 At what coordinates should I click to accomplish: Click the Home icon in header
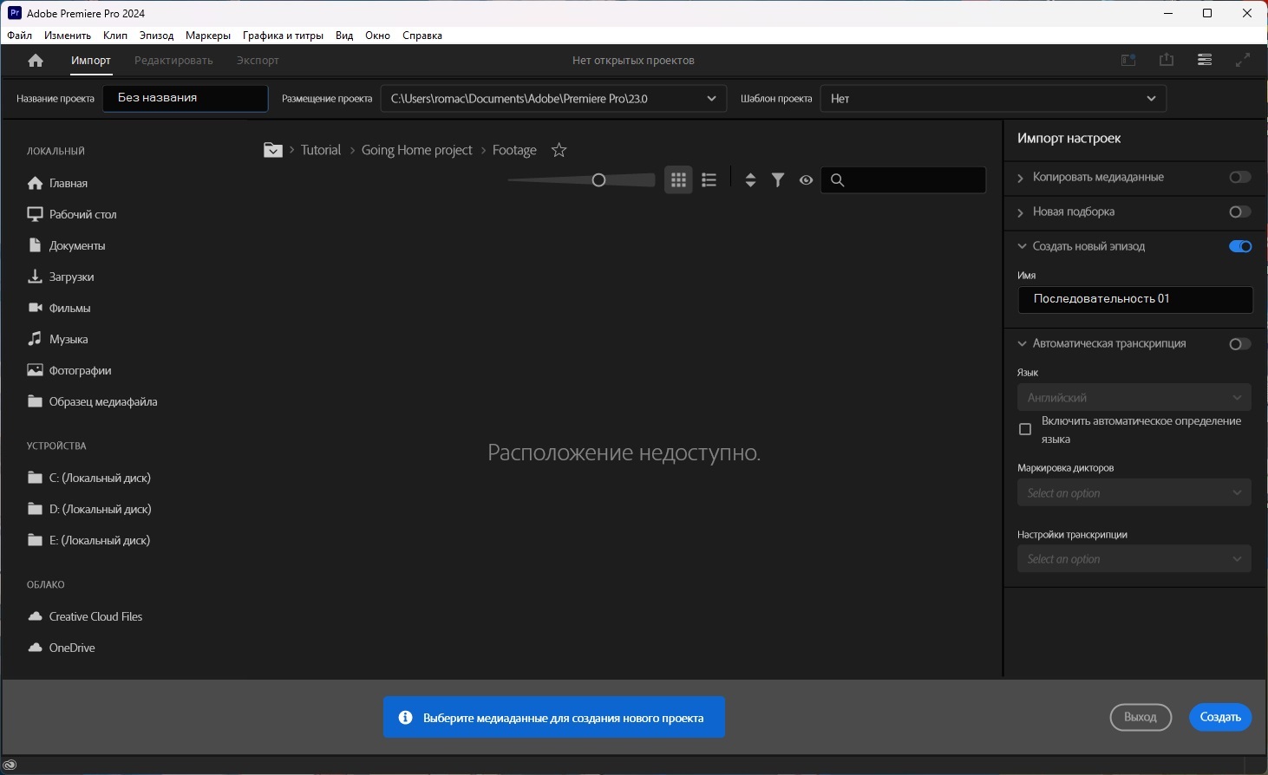tap(36, 61)
